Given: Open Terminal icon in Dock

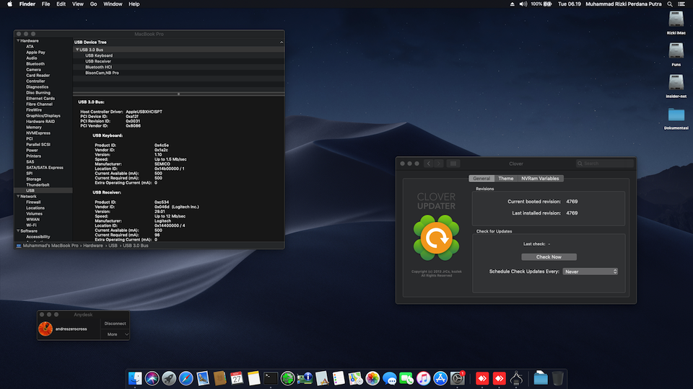Looking at the screenshot, I should [271, 378].
